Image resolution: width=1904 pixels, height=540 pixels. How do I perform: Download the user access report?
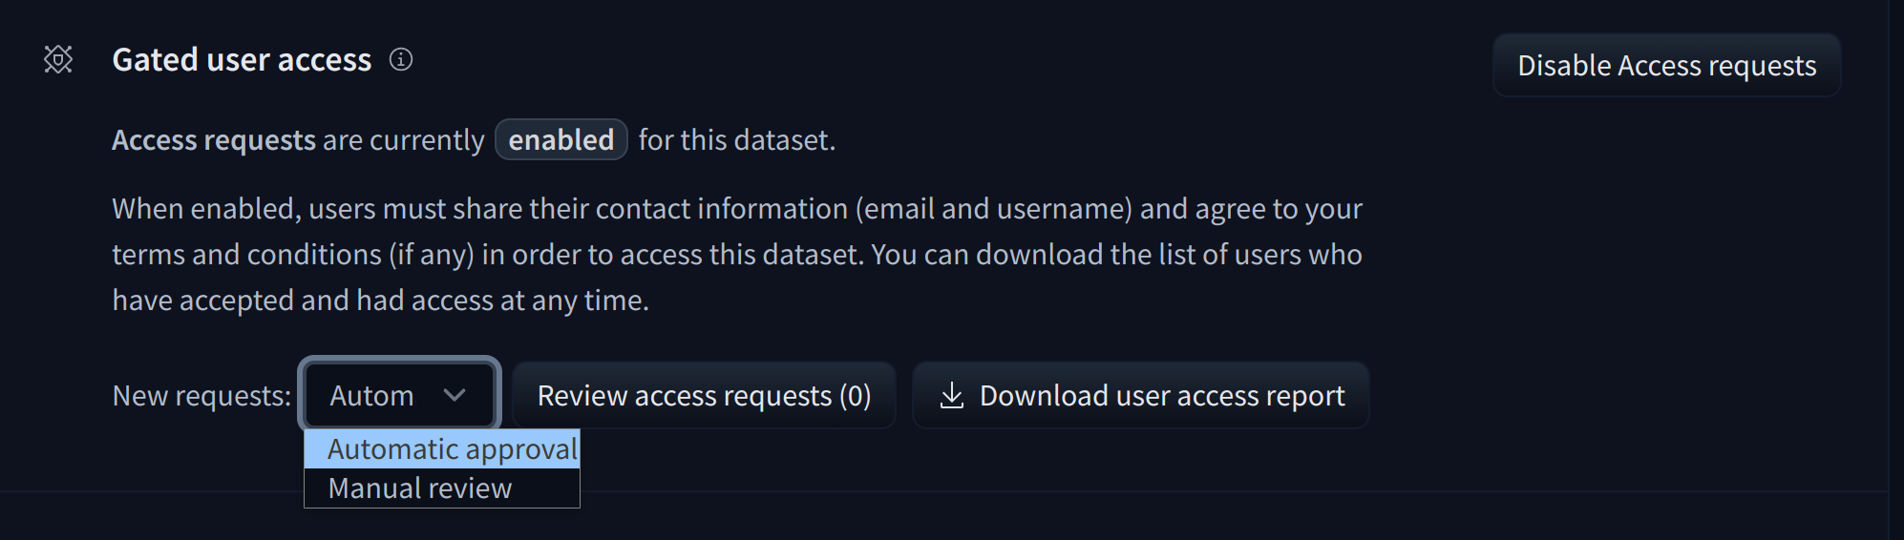coord(1141,395)
